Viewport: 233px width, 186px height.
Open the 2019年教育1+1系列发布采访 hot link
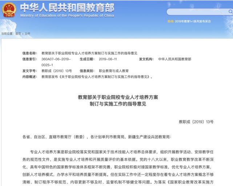point(193,21)
